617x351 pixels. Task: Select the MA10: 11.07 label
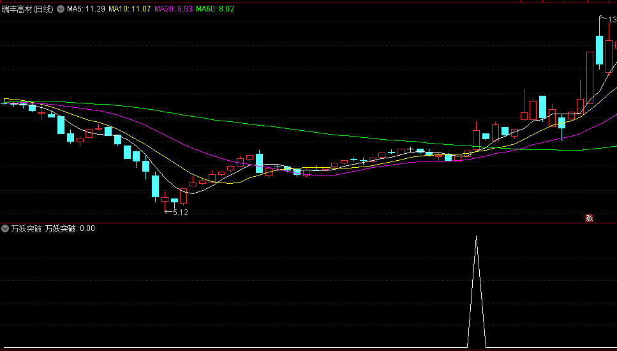pyautogui.click(x=130, y=9)
